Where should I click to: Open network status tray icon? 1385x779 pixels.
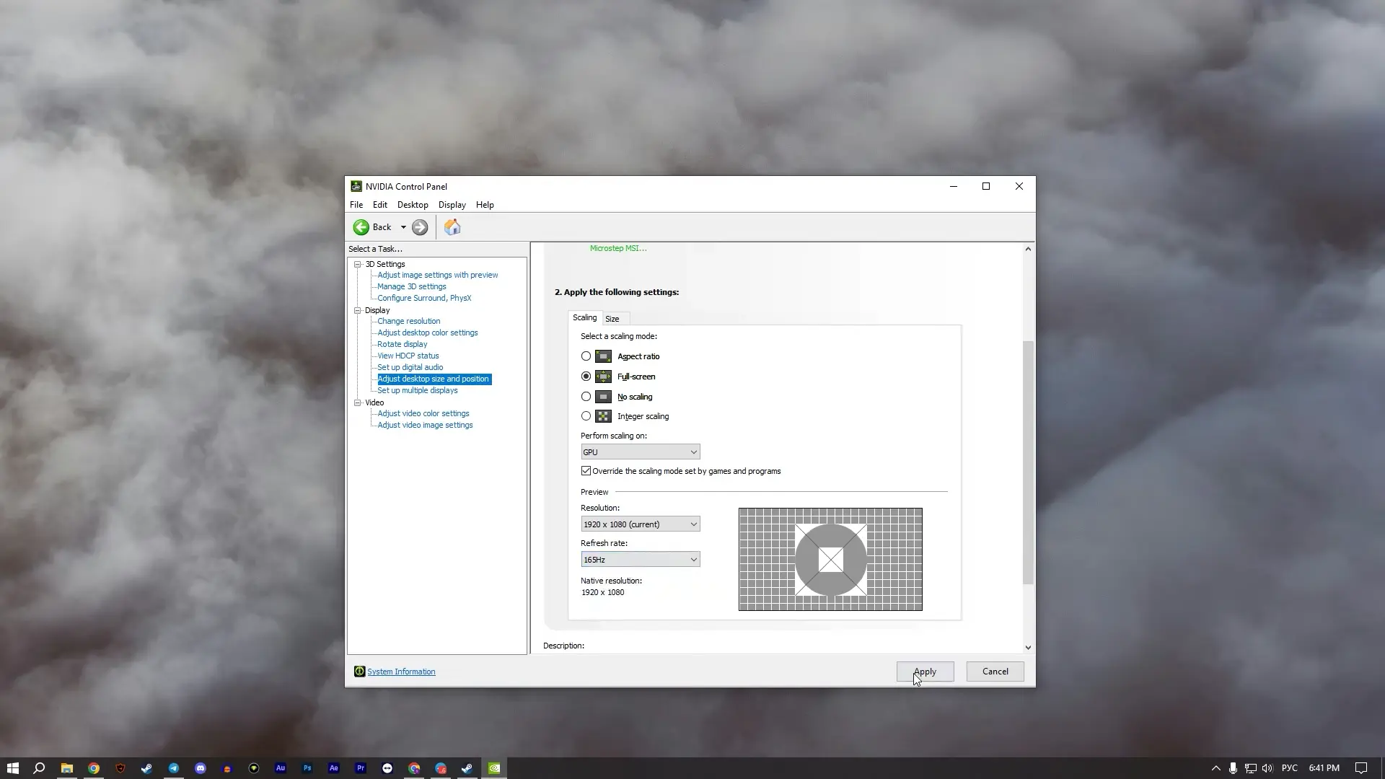(1250, 768)
